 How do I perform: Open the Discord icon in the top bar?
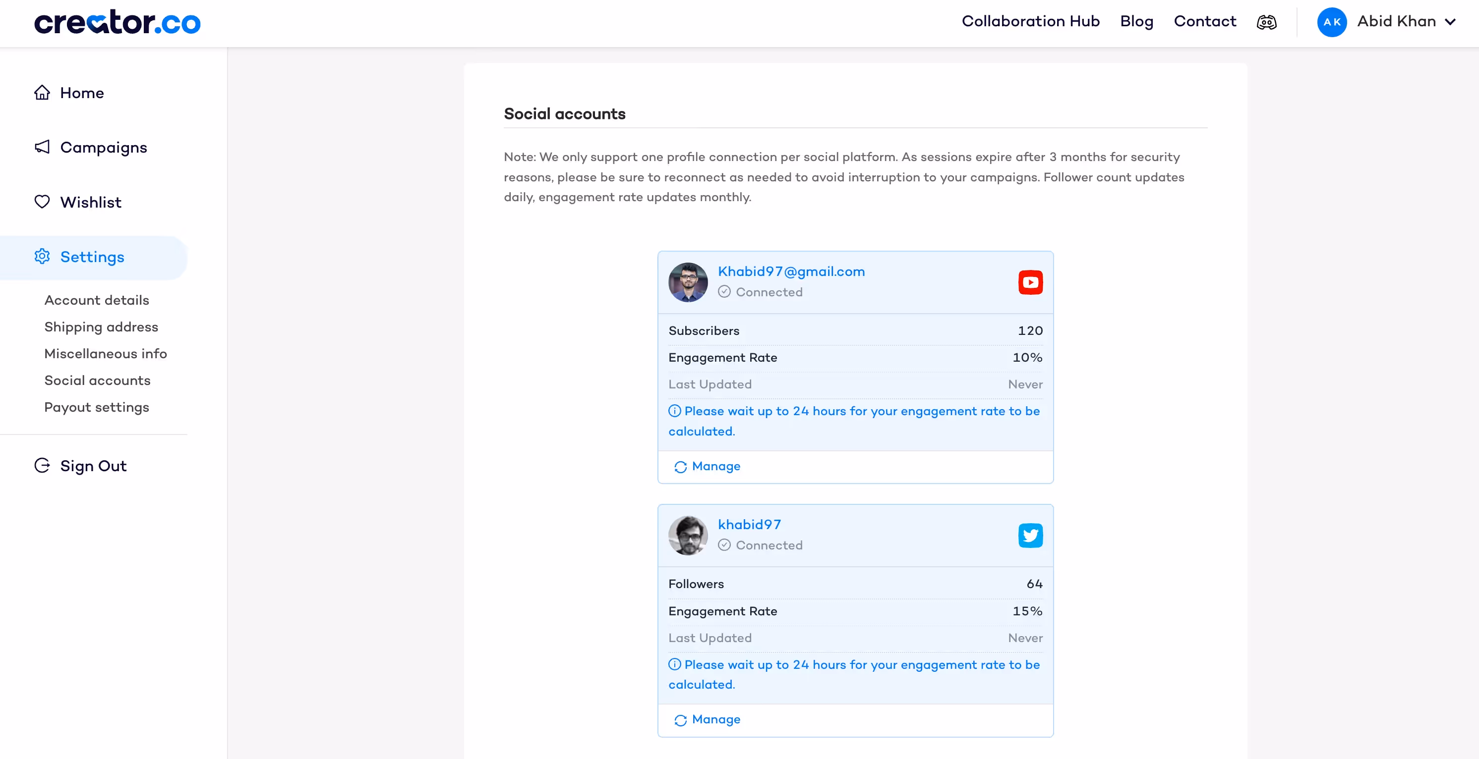coord(1266,22)
